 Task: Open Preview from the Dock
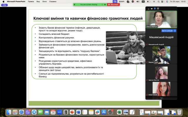(x=126, y=112)
